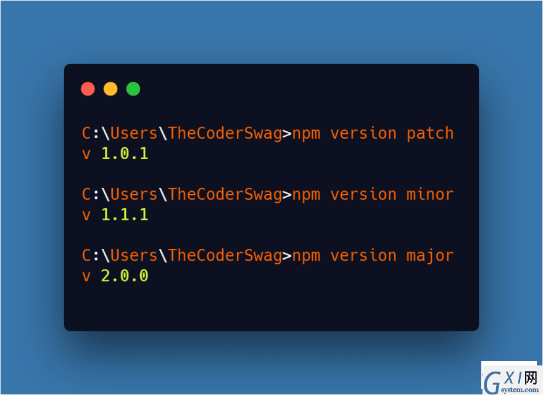This screenshot has width=543, height=395.
Task: Click the green maximize dot
Action: click(x=133, y=89)
